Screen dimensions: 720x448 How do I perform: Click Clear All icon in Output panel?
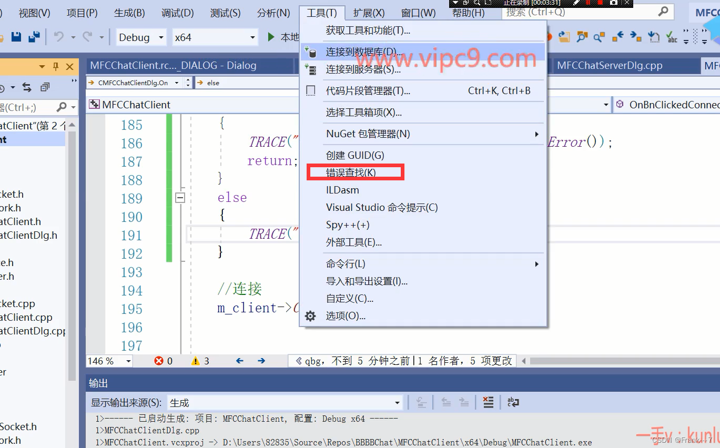(488, 403)
